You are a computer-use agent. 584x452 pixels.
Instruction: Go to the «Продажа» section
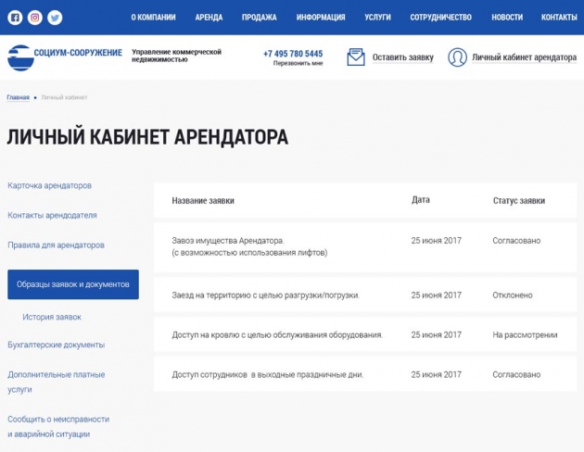pos(259,18)
